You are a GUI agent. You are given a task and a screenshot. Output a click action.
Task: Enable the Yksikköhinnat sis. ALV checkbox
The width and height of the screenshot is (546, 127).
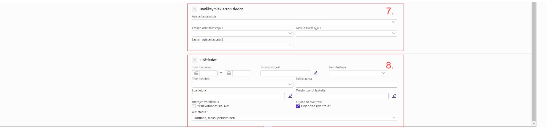[x=194, y=106]
